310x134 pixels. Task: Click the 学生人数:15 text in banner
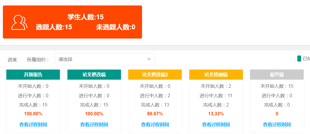(86, 17)
